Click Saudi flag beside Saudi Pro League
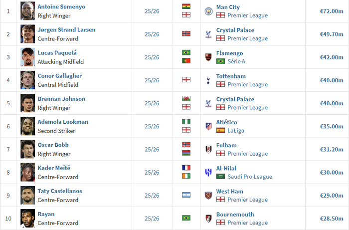The height and width of the screenshot is (230, 349). (x=220, y=177)
